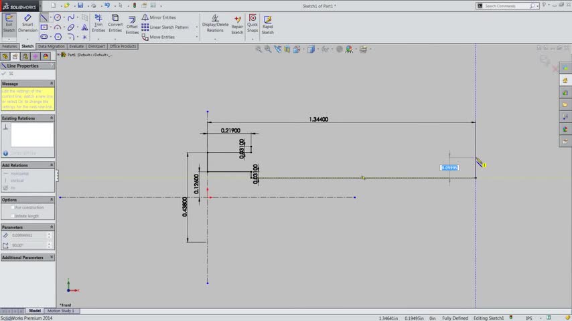Add Fix relation

coord(9,188)
